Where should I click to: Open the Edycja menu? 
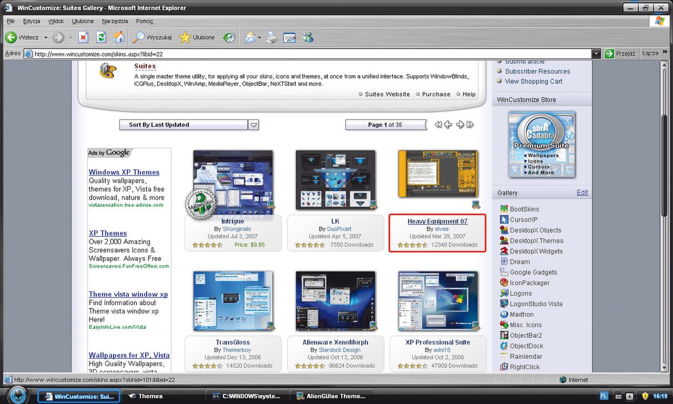(32, 21)
